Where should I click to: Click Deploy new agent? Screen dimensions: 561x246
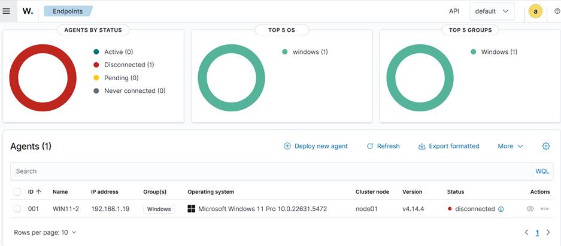(316, 146)
